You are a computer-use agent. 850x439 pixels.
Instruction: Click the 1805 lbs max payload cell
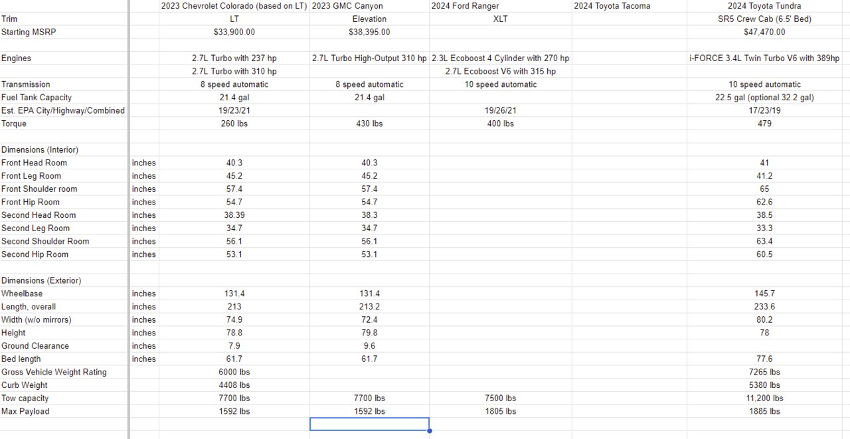coord(500,412)
